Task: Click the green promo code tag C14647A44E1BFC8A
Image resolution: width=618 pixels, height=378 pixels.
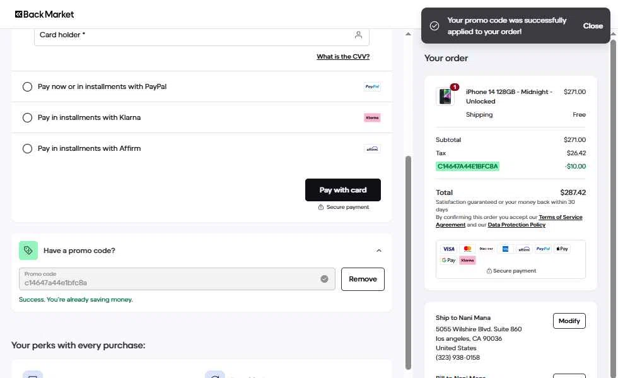Action: coord(467,166)
